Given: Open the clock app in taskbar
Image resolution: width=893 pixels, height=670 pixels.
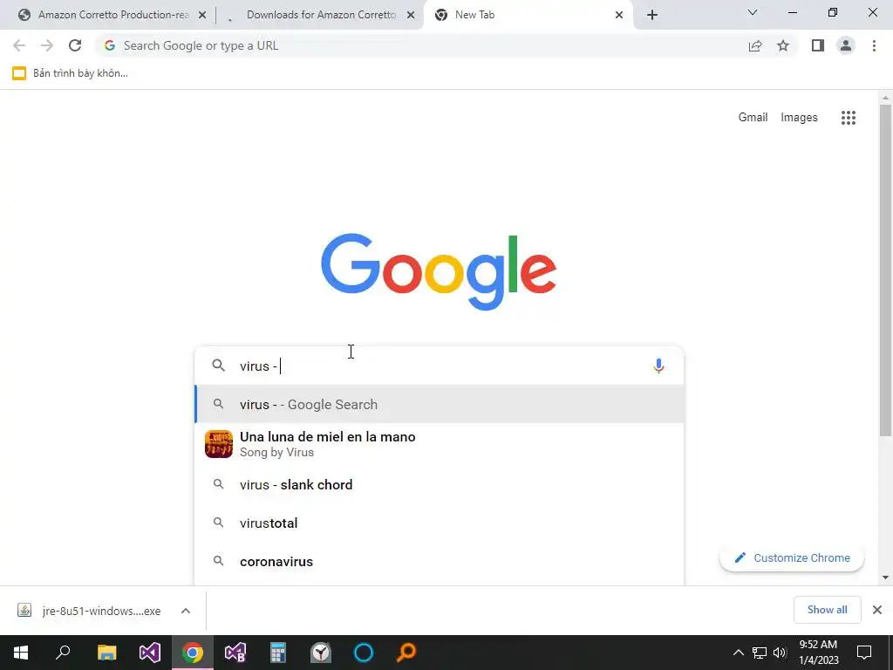Looking at the screenshot, I should 321,653.
